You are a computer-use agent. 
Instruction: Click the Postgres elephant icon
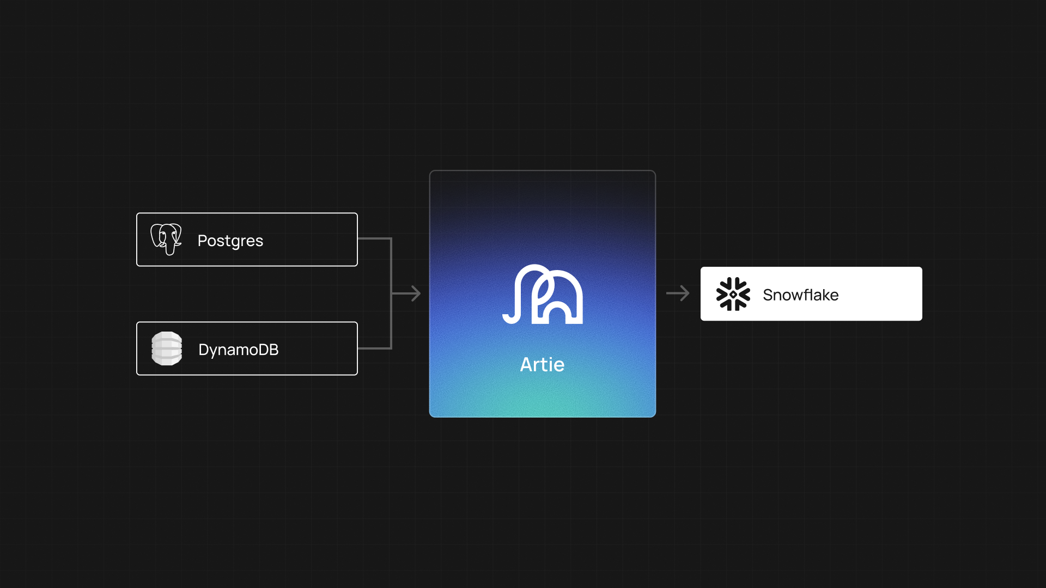coord(166,239)
